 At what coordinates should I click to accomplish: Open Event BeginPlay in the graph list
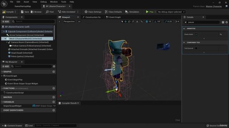(x=14, y=80)
